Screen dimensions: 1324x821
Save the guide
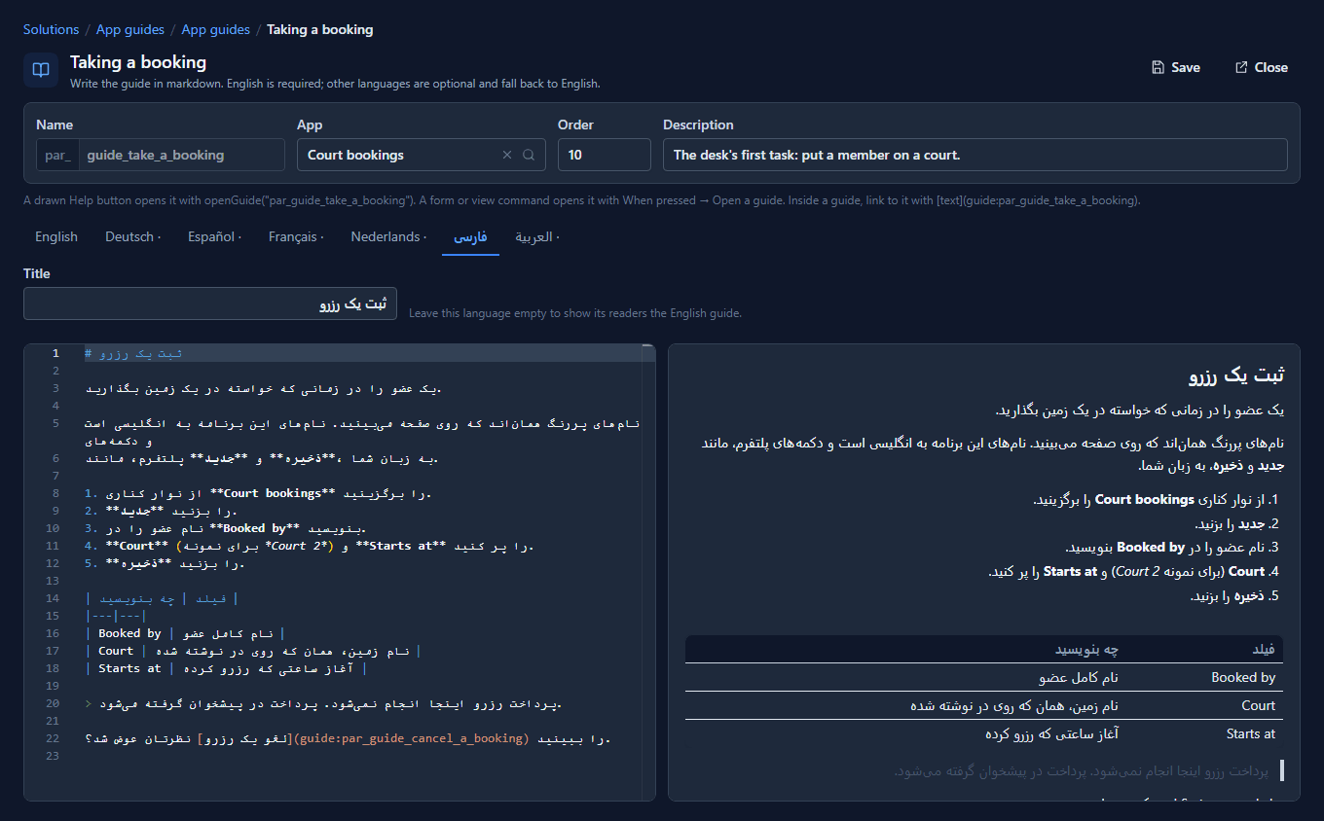[x=1175, y=67]
